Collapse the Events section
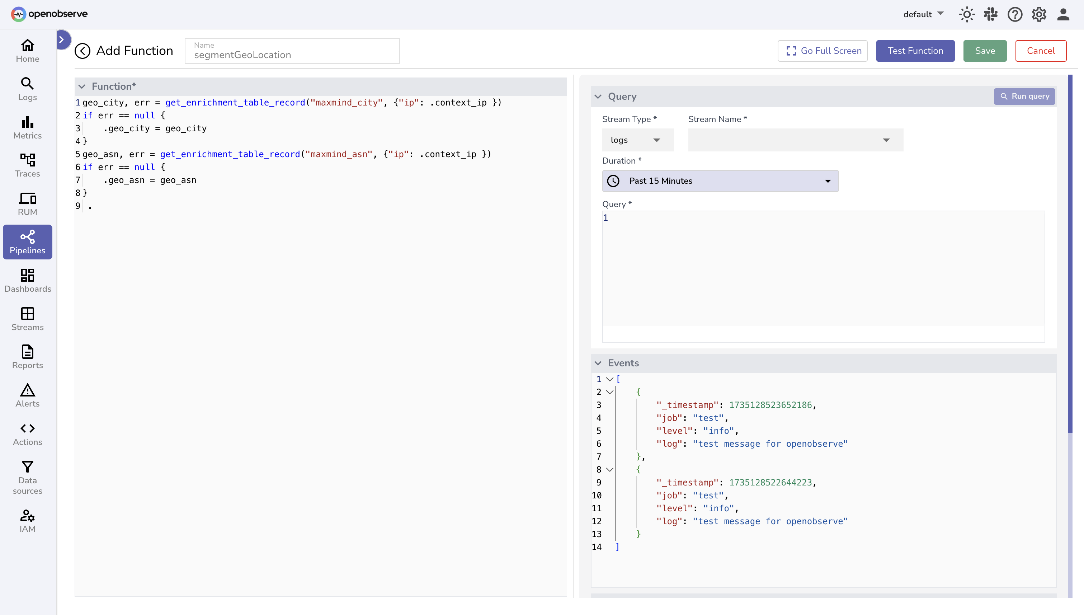The width and height of the screenshot is (1084, 615). [598, 363]
